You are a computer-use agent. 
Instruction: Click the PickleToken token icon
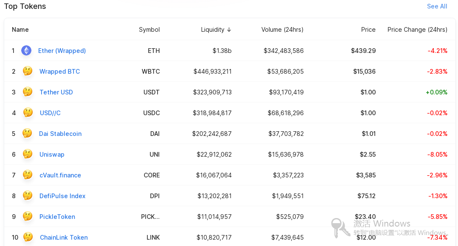click(28, 216)
